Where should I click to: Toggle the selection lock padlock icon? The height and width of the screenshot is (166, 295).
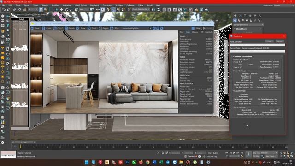point(163,153)
